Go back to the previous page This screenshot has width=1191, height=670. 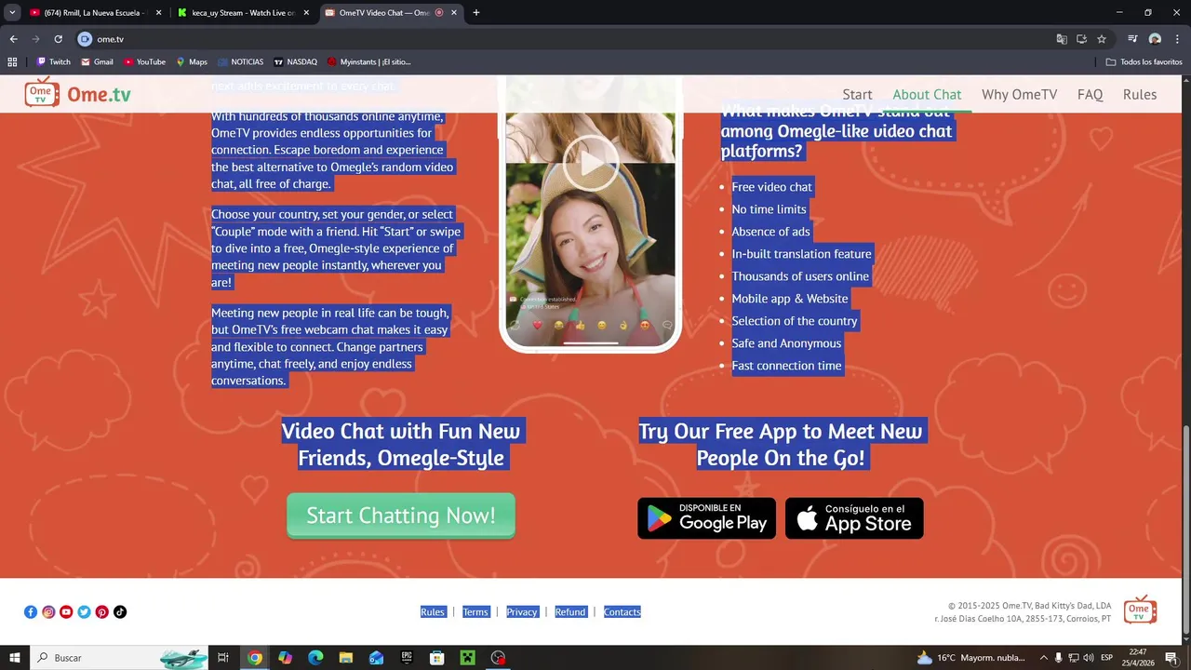13,39
